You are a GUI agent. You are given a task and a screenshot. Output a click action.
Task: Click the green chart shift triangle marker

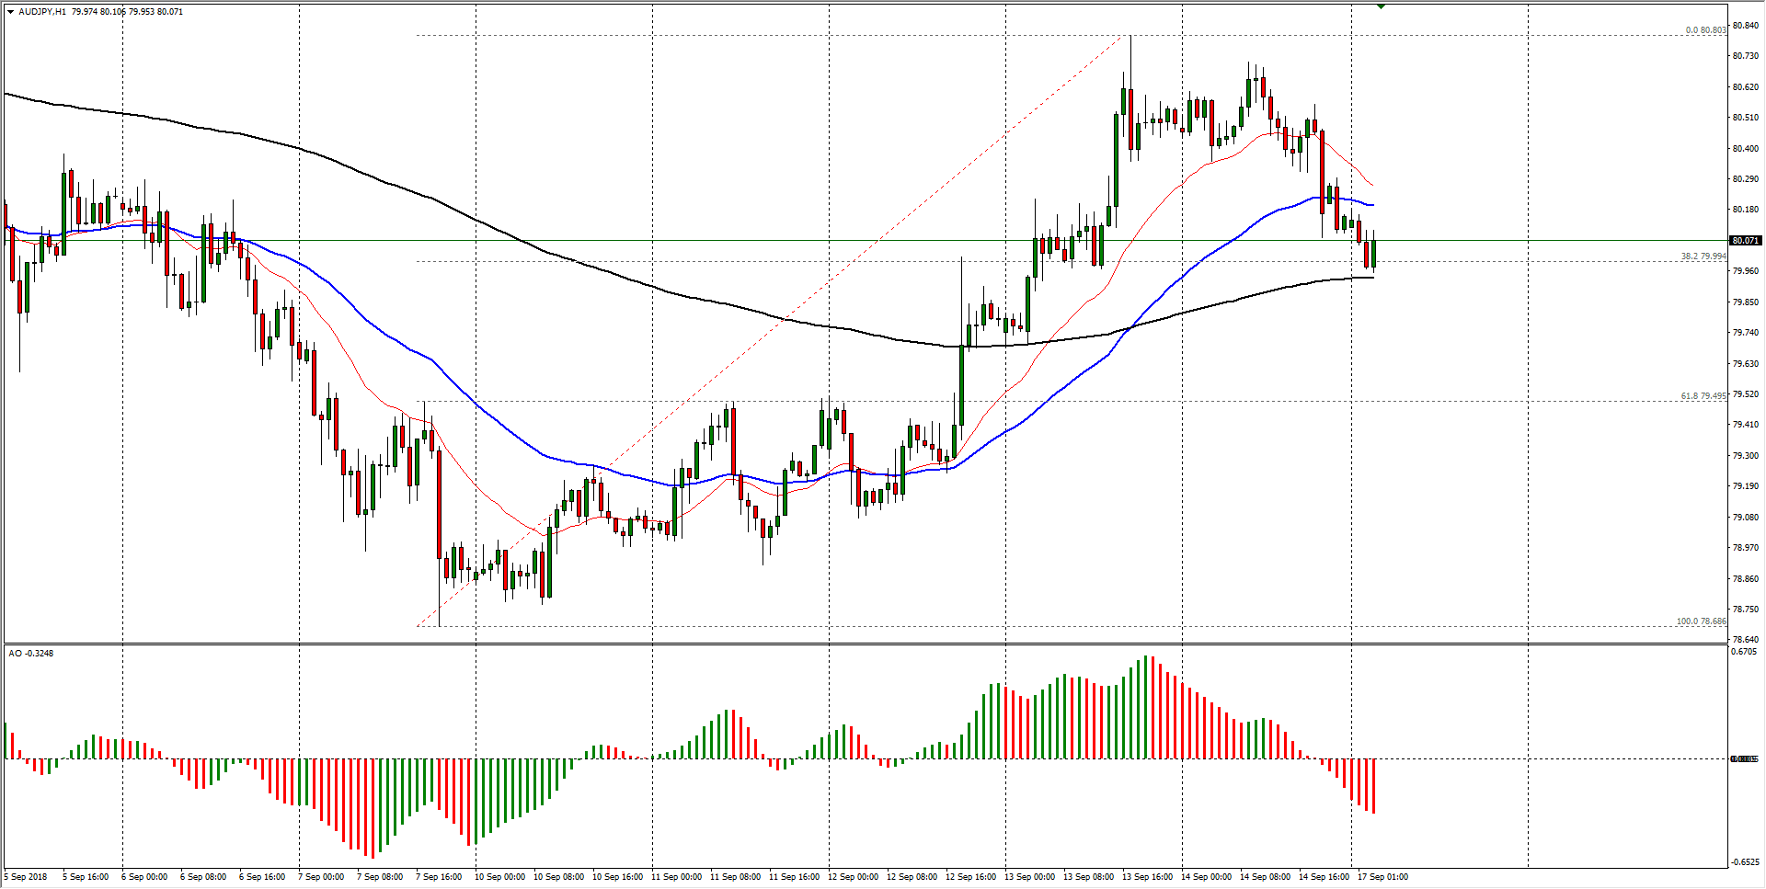[1381, 6]
